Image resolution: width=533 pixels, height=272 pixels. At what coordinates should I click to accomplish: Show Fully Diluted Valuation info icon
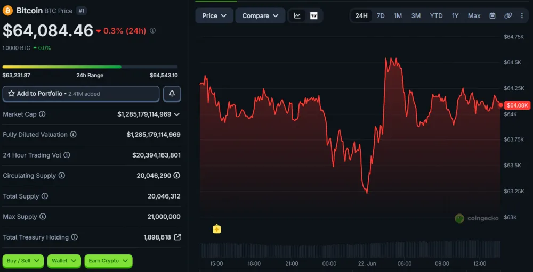[73, 135]
